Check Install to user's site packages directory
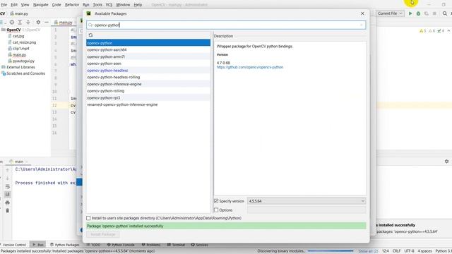The width and height of the screenshot is (452, 254). (x=88, y=218)
